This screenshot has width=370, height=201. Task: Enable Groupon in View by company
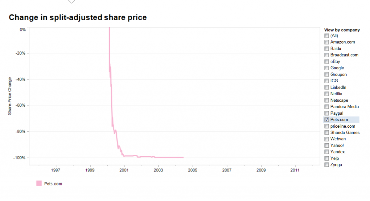click(327, 74)
